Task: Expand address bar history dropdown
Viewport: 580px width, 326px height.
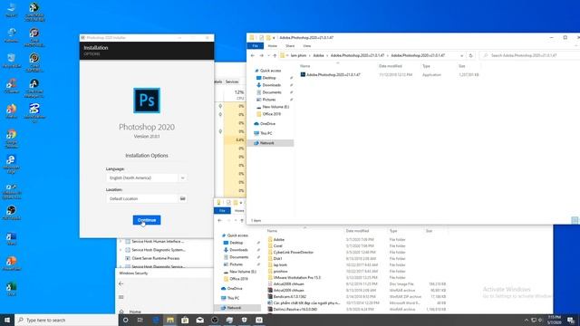Action: tap(461, 55)
